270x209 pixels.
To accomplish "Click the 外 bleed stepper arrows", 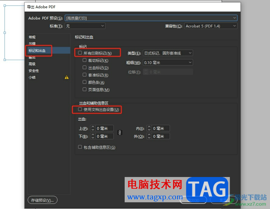I will point(149,136).
